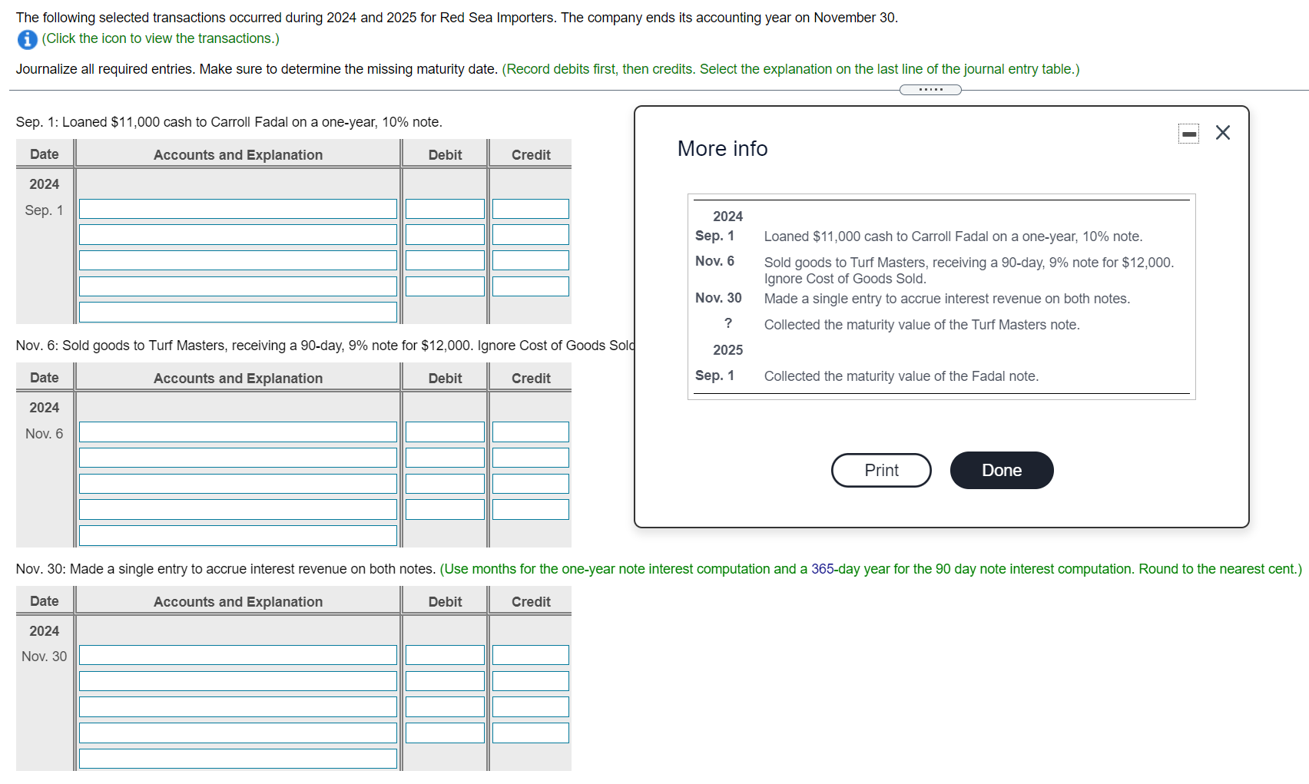This screenshot has height=784, width=1309.
Task: Click first Debit field in Sep. 1 entry
Action: point(445,209)
